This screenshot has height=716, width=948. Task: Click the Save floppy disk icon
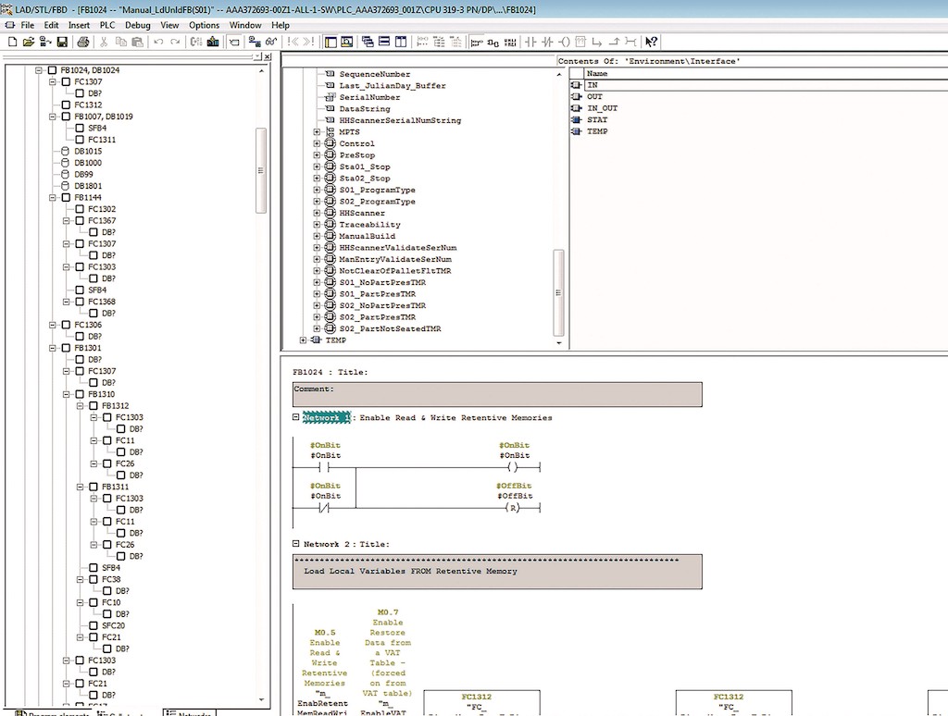(x=62, y=42)
